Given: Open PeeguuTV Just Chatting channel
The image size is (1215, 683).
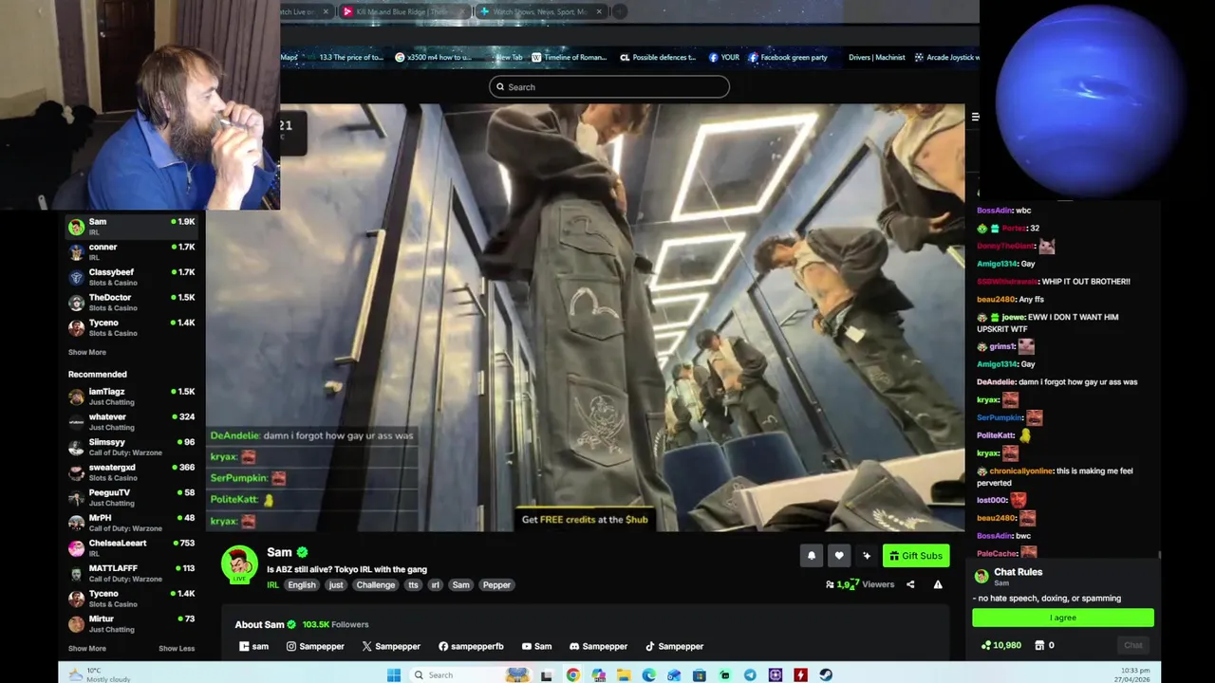Looking at the screenshot, I should (132, 497).
